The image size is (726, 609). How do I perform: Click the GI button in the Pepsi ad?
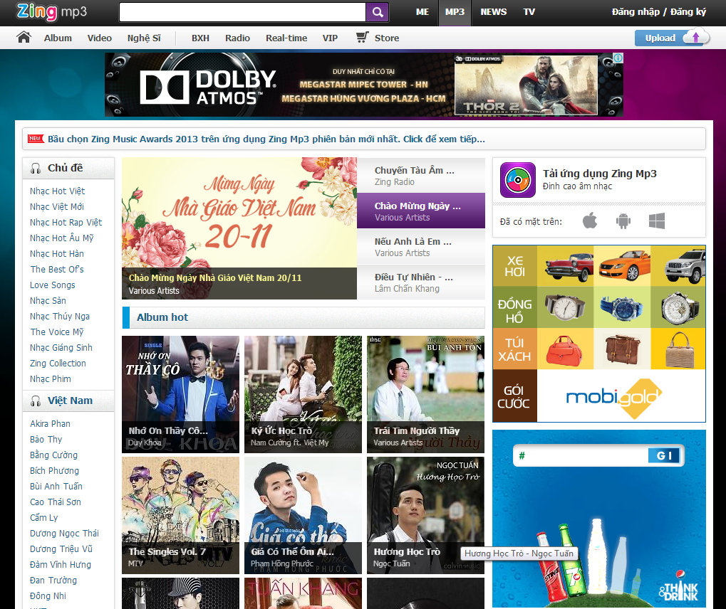[664, 455]
